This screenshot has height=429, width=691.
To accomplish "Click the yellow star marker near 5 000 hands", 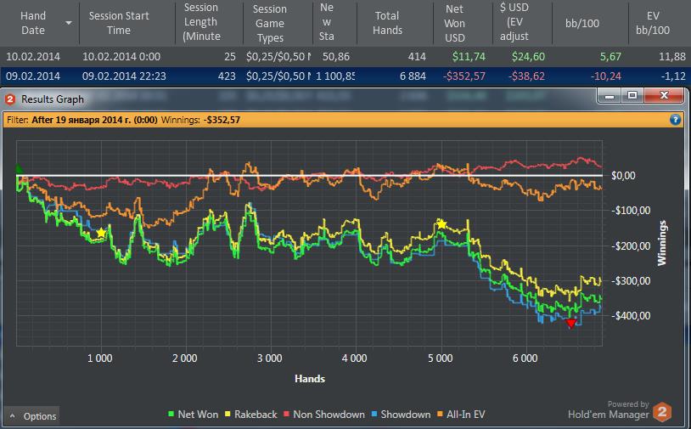I will pyautogui.click(x=441, y=224).
